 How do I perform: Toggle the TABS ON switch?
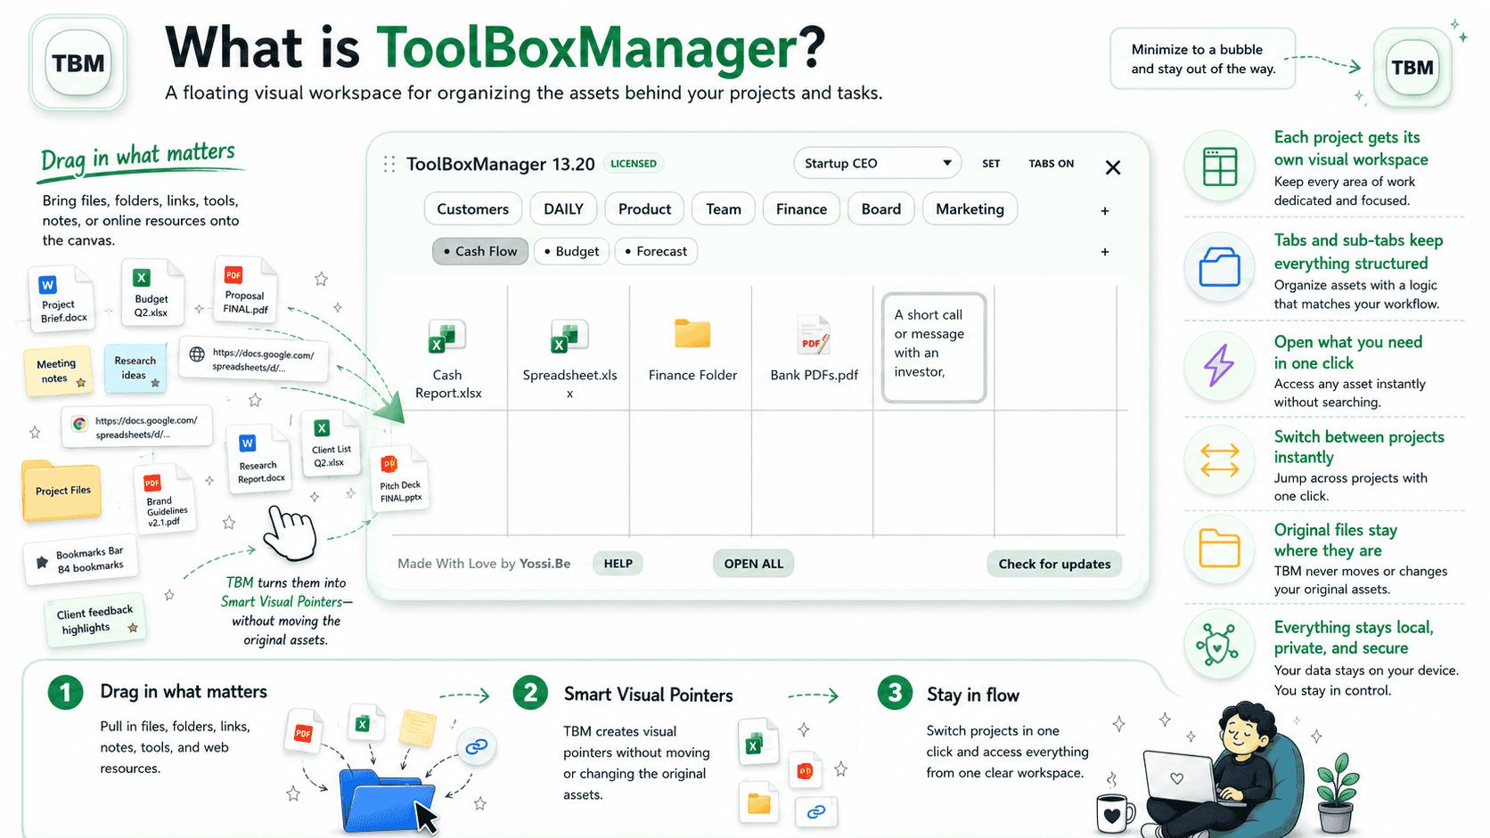pyautogui.click(x=1051, y=164)
